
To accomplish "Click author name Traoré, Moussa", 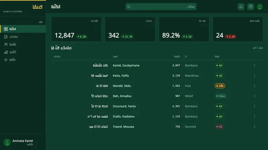I will (123, 127).
